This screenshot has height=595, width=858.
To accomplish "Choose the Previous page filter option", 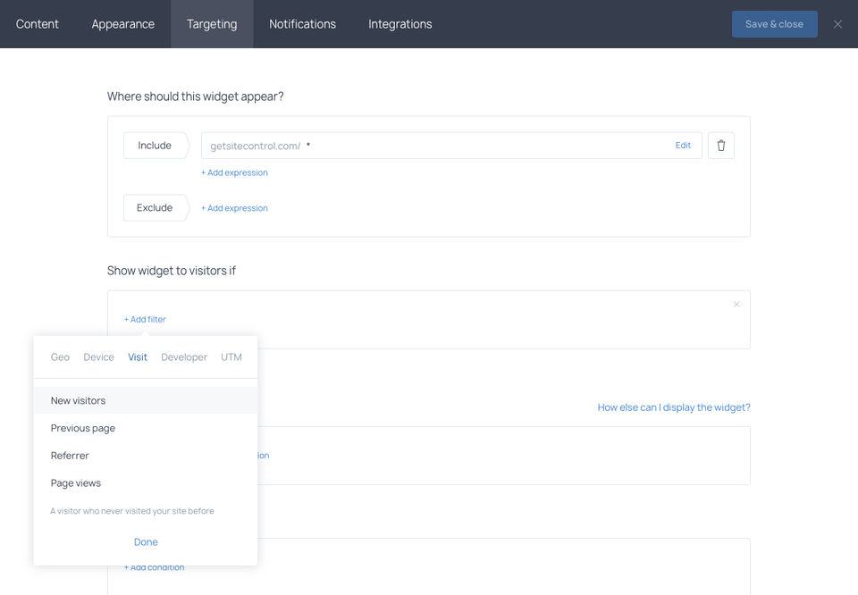I will pos(83,428).
